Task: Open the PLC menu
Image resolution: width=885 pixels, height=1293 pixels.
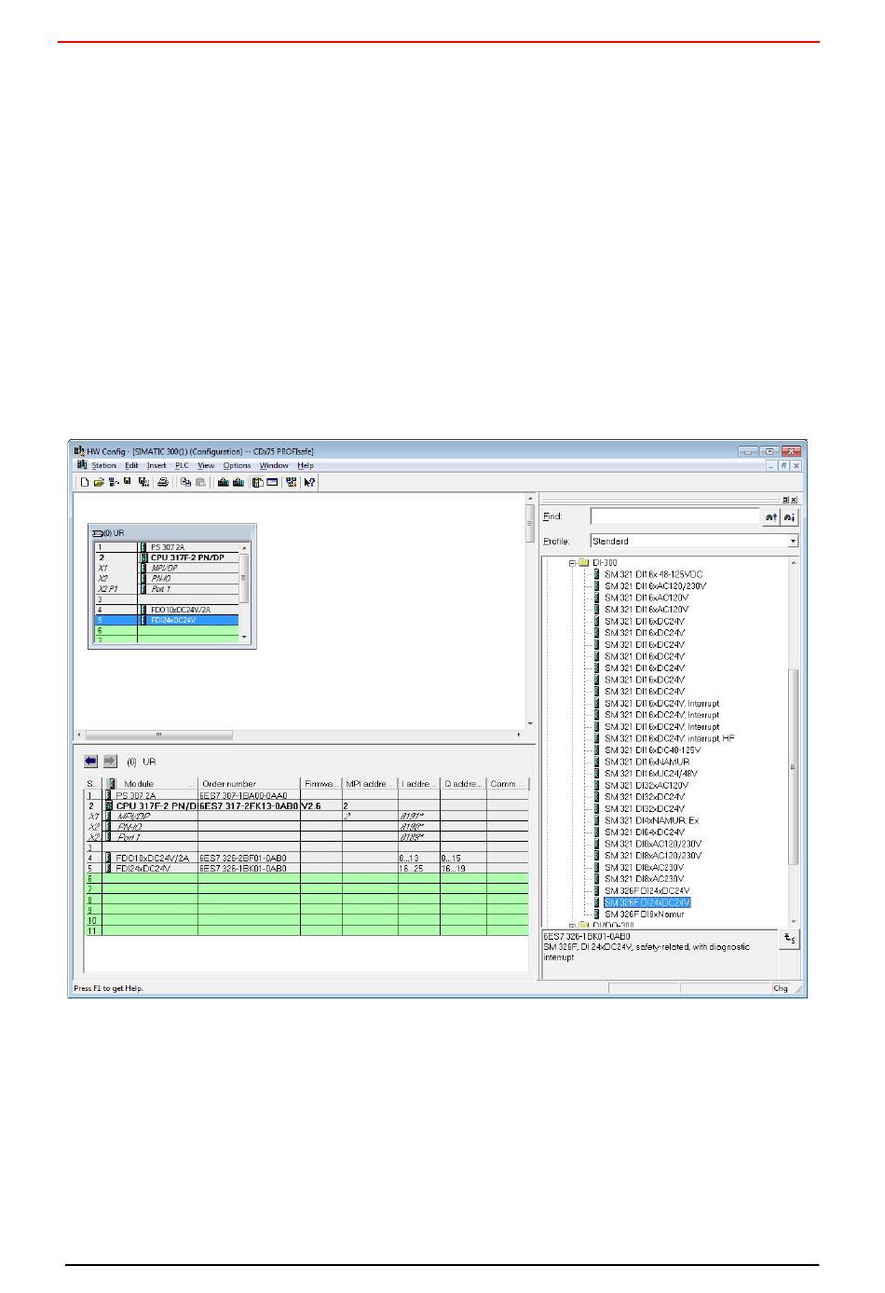Action: pos(182,465)
